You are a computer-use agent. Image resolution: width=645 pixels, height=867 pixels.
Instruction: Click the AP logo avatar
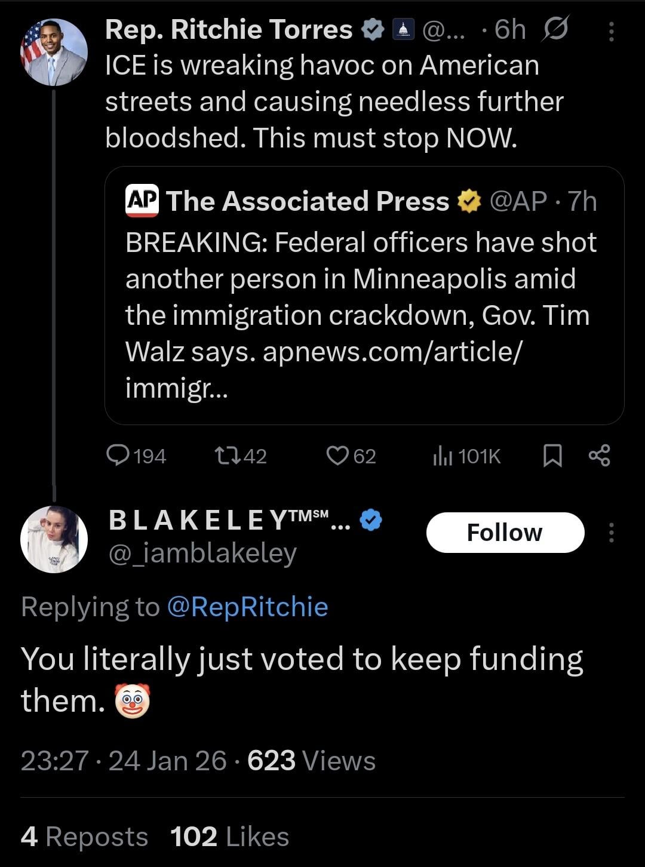pyautogui.click(x=142, y=201)
